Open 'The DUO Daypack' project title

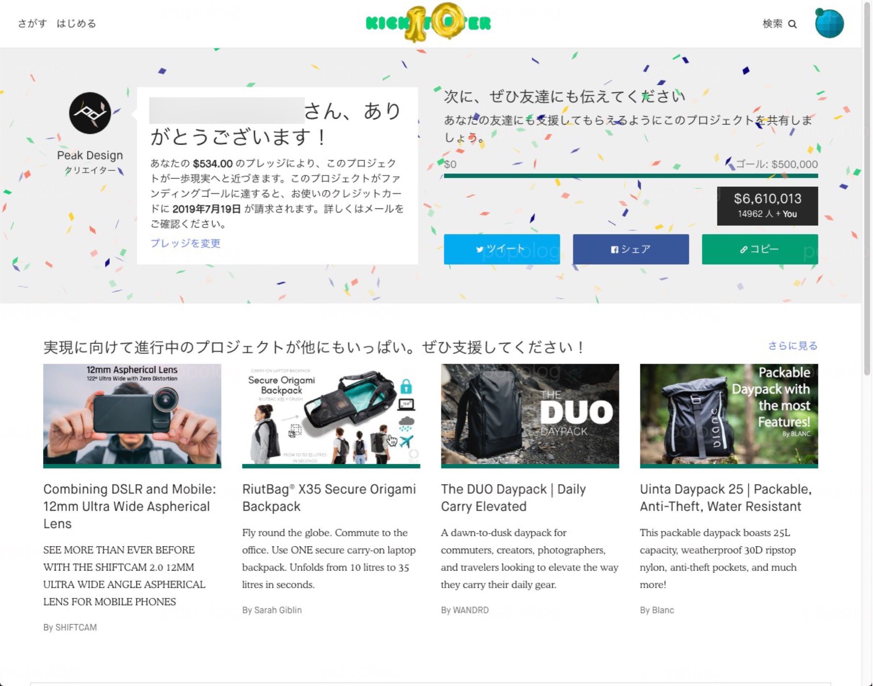513,498
